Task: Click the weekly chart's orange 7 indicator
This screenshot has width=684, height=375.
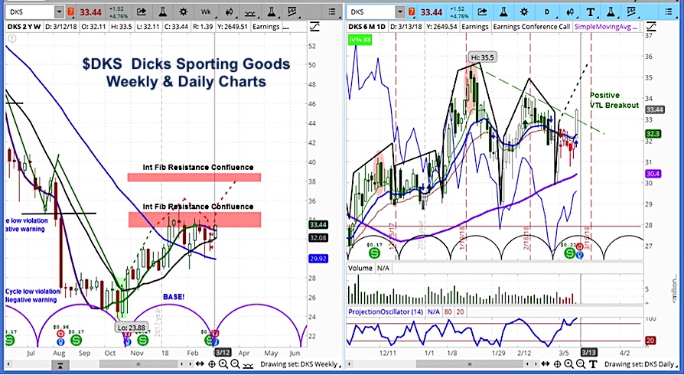Action: click(x=70, y=11)
